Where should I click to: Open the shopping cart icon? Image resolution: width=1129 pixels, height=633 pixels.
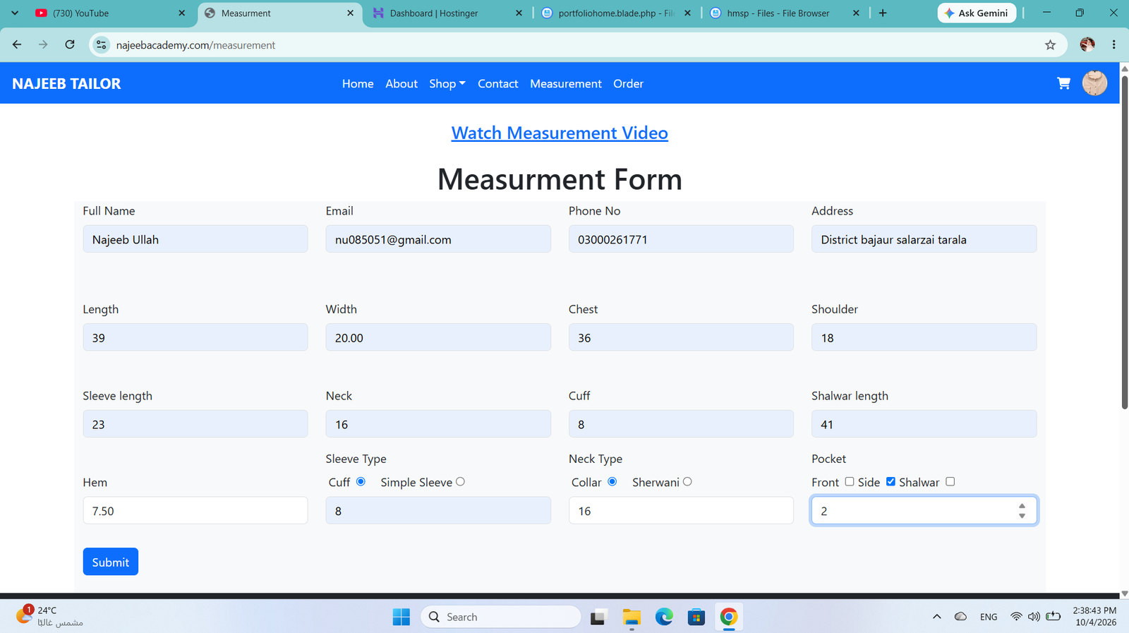point(1063,83)
